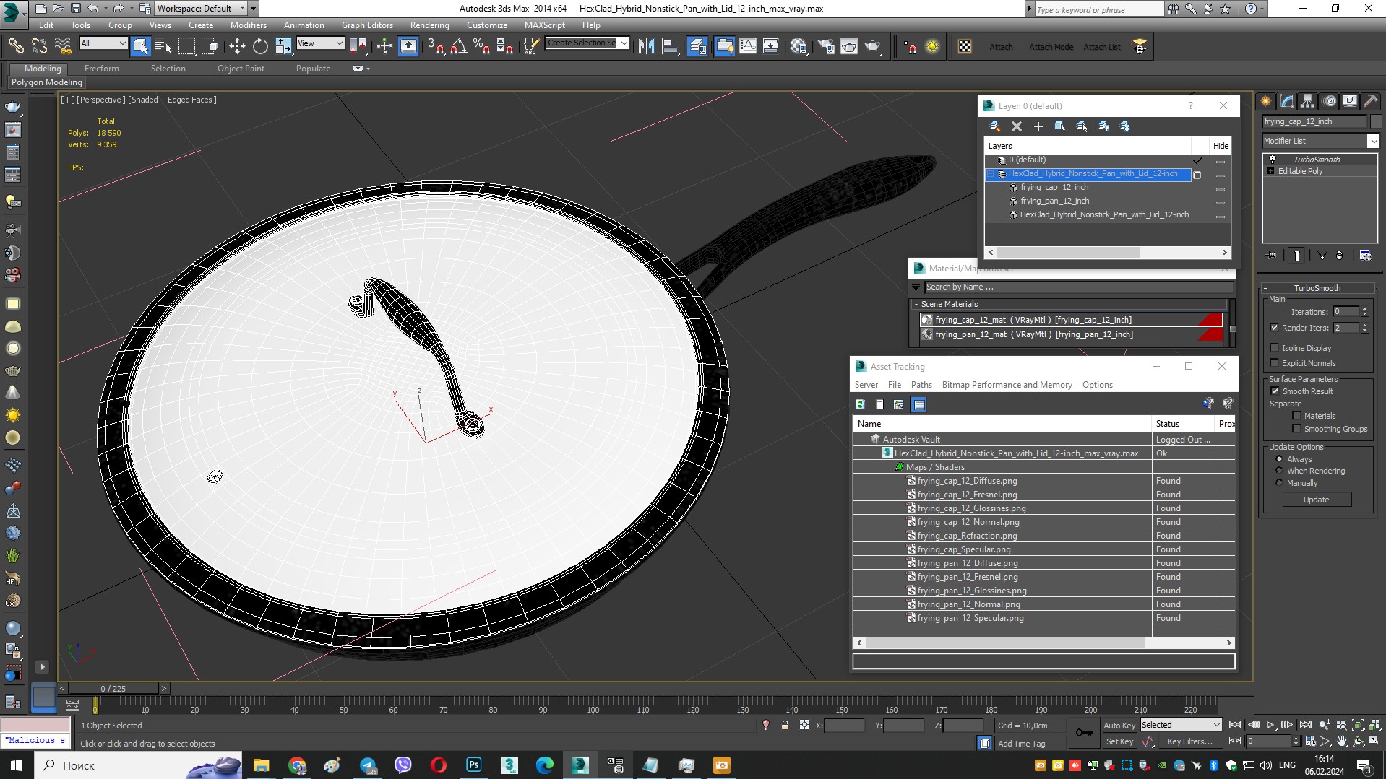Switch to Object Paint ribbon tab
Image resolution: width=1386 pixels, height=779 pixels.
[x=241, y=69]
